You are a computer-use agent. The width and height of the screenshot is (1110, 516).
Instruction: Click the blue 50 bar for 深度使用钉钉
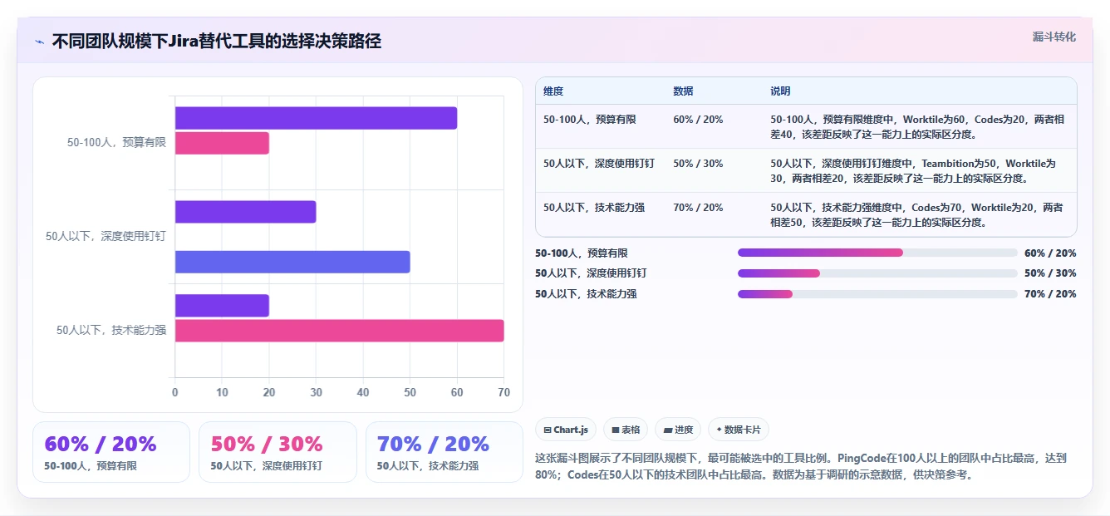coord(292,262)
